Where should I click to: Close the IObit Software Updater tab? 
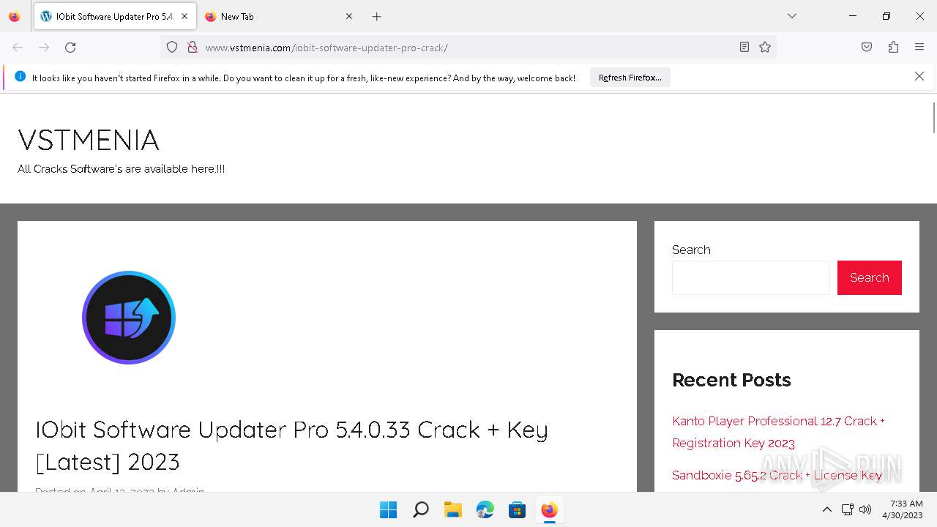(x=184, y=16)
